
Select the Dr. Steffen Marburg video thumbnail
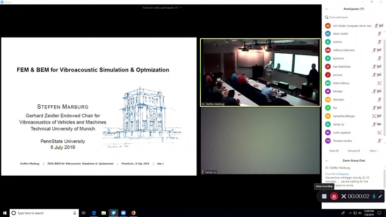tap(260, 73)
